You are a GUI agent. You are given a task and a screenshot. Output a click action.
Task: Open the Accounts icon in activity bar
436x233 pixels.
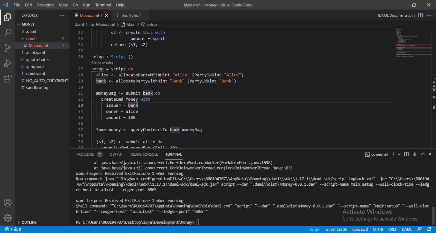pos(8,203)
